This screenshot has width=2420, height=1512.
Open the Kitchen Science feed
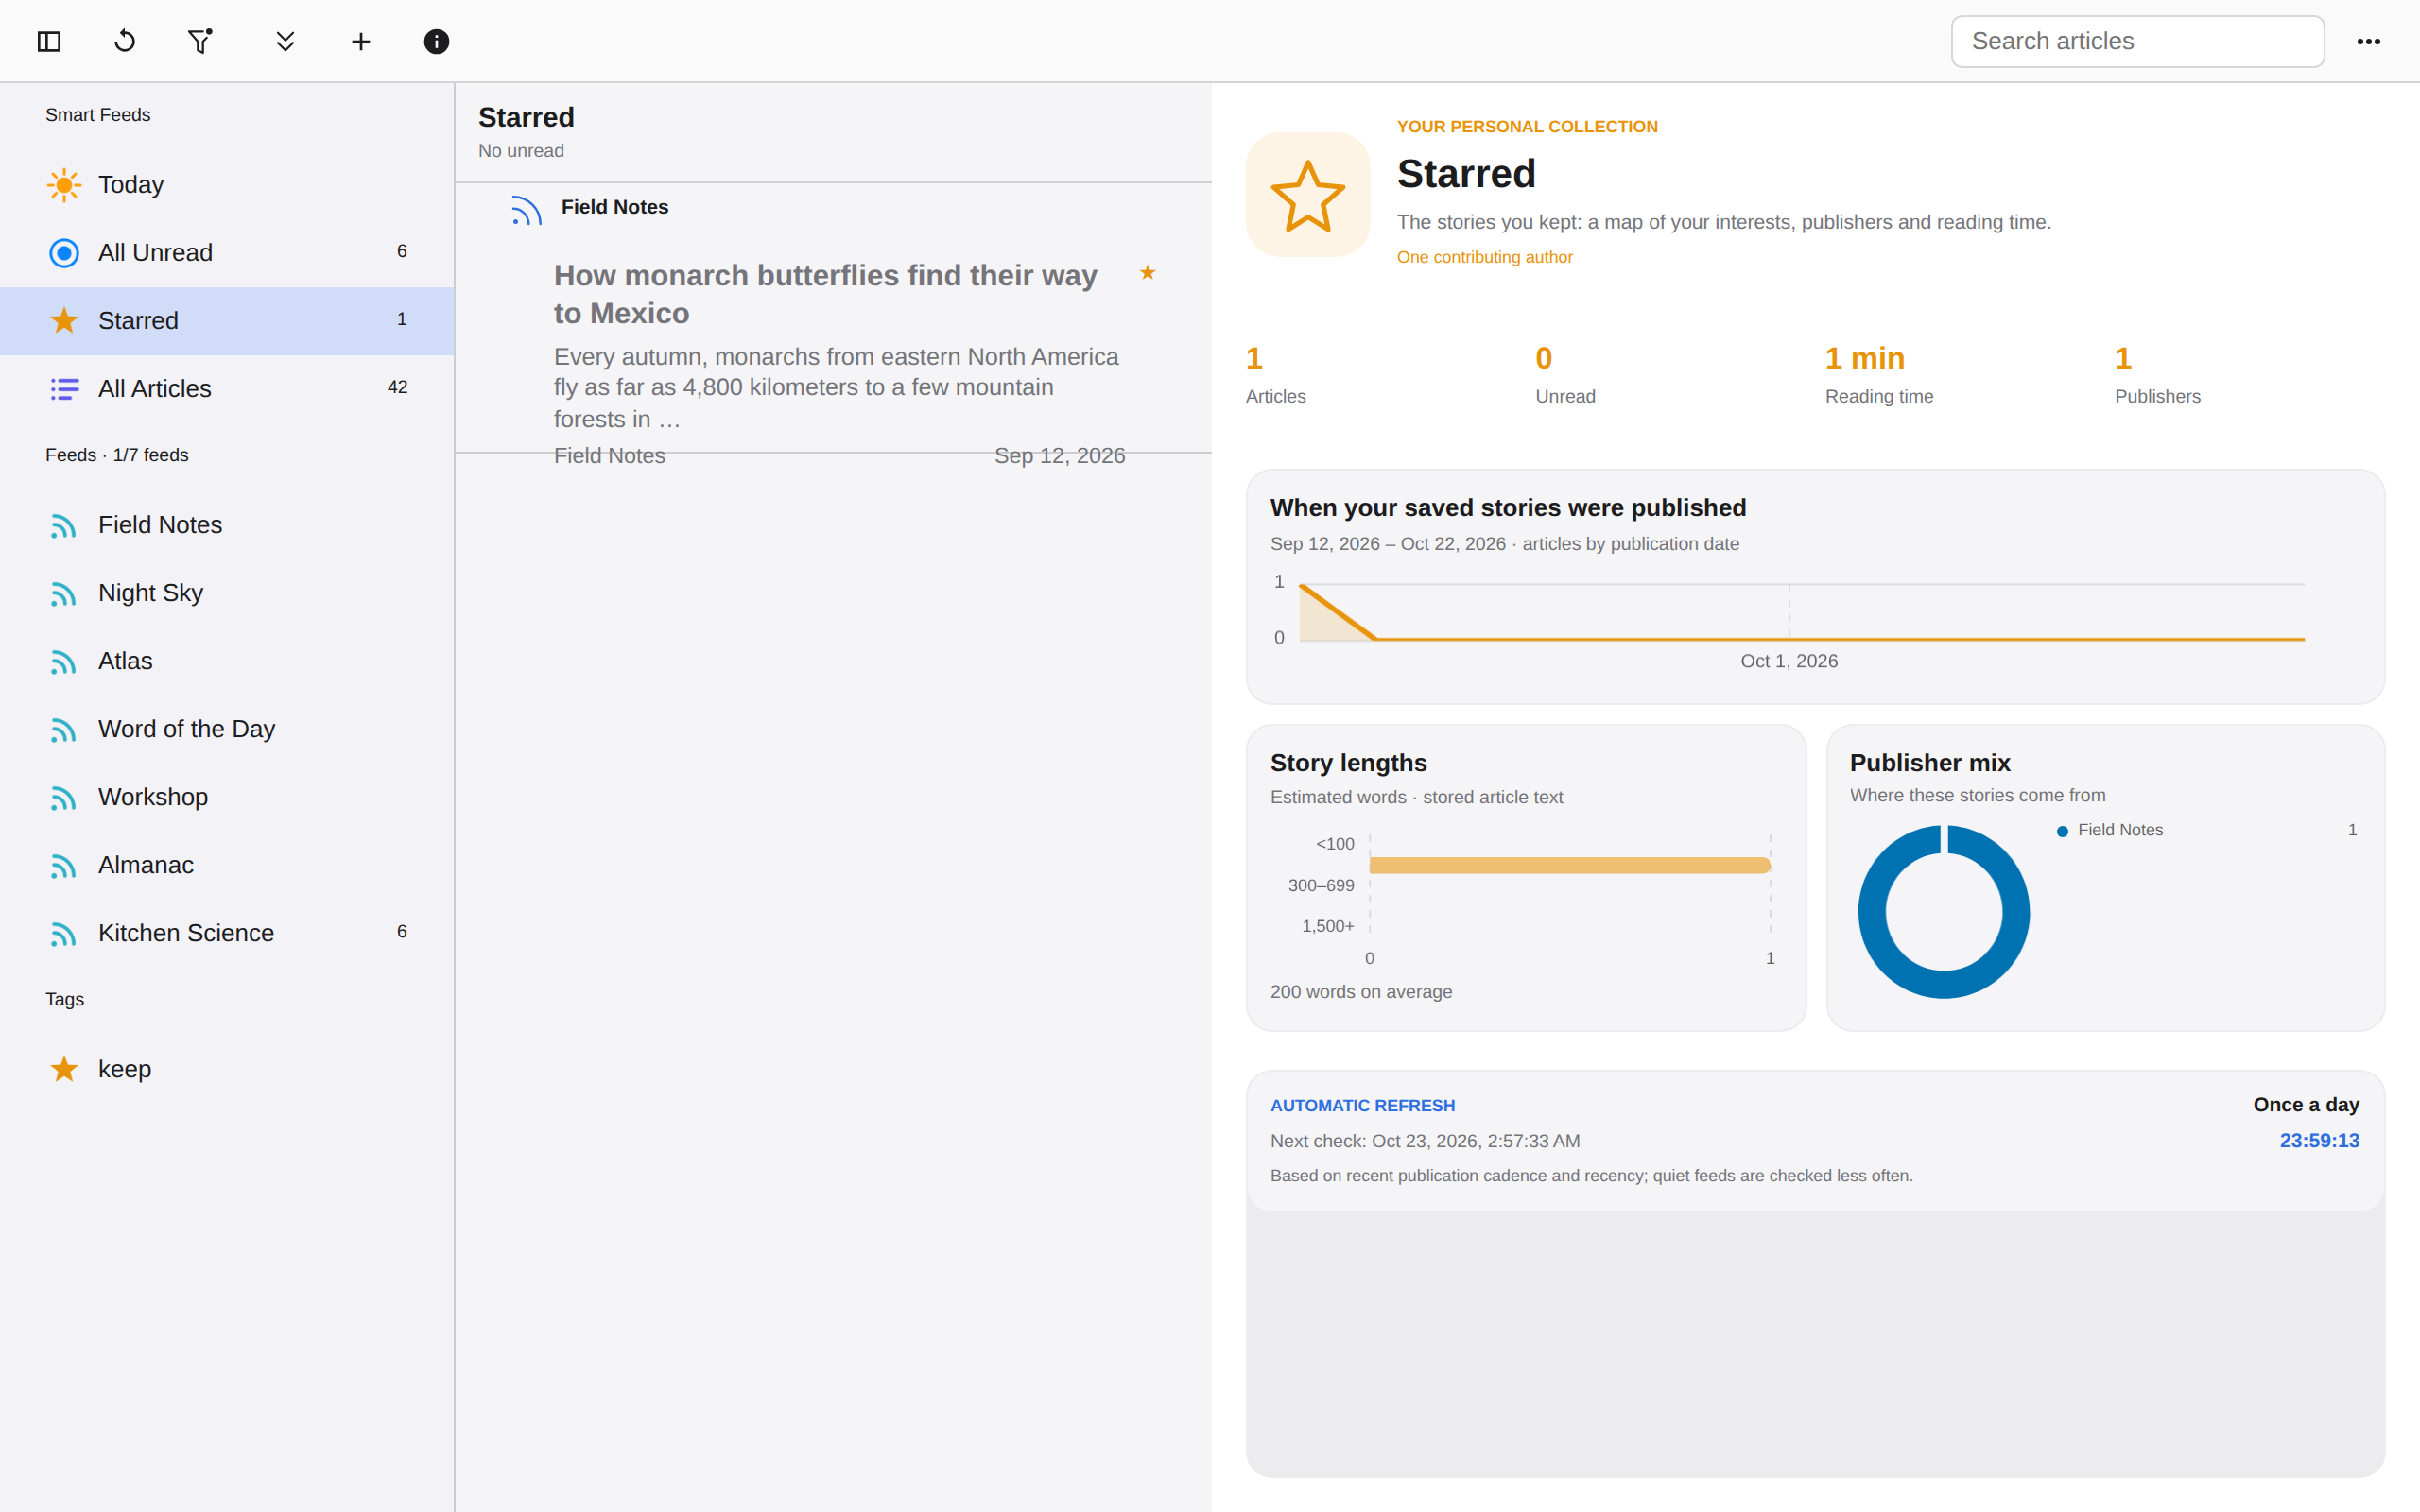[227, 933]
